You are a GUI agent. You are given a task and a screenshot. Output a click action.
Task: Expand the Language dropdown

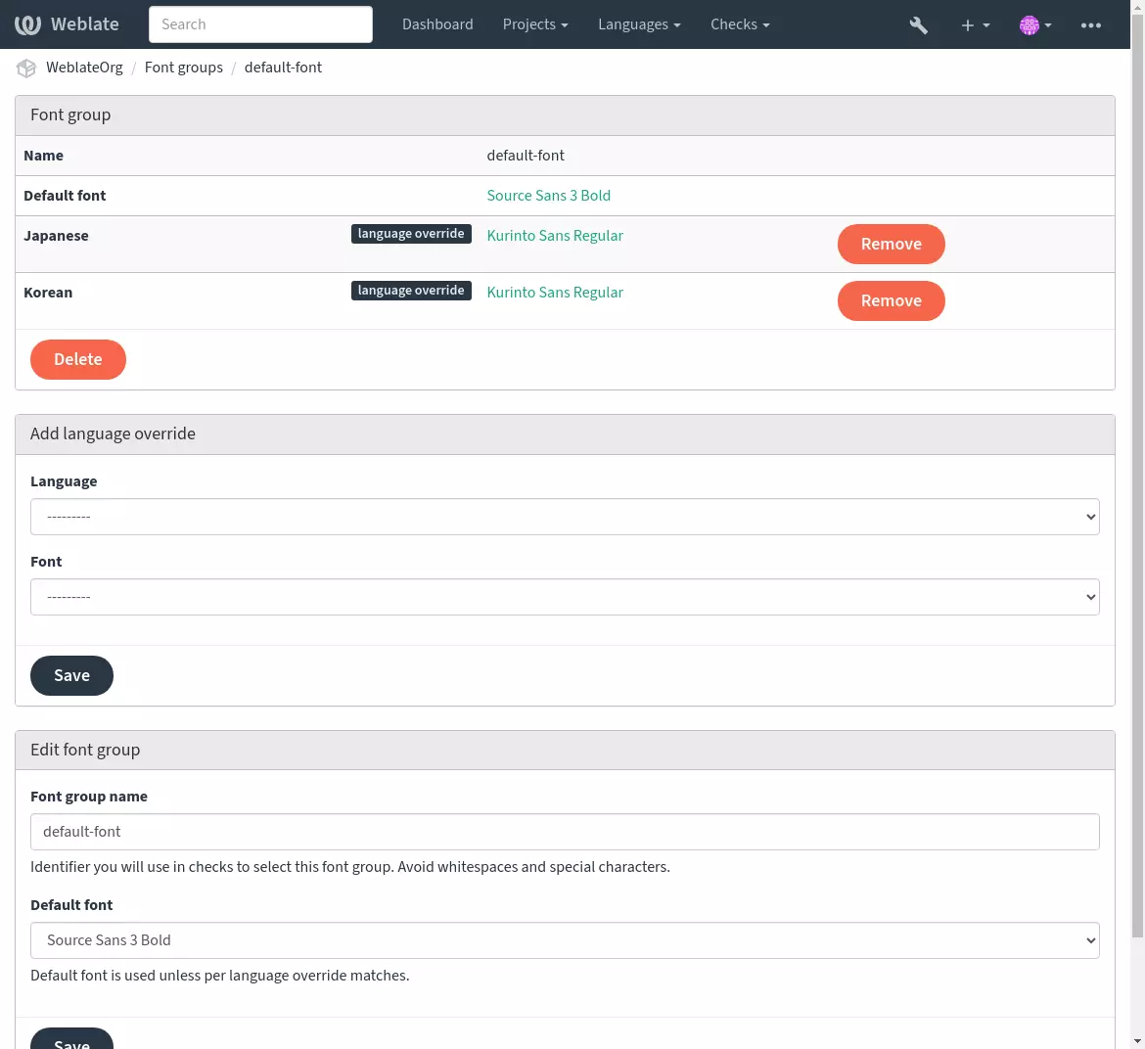(x=565, y=517)
